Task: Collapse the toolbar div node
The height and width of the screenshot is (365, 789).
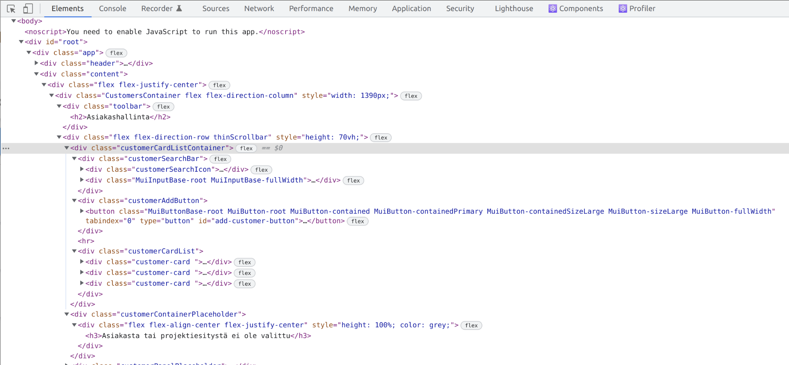Action: pos(59,106)
